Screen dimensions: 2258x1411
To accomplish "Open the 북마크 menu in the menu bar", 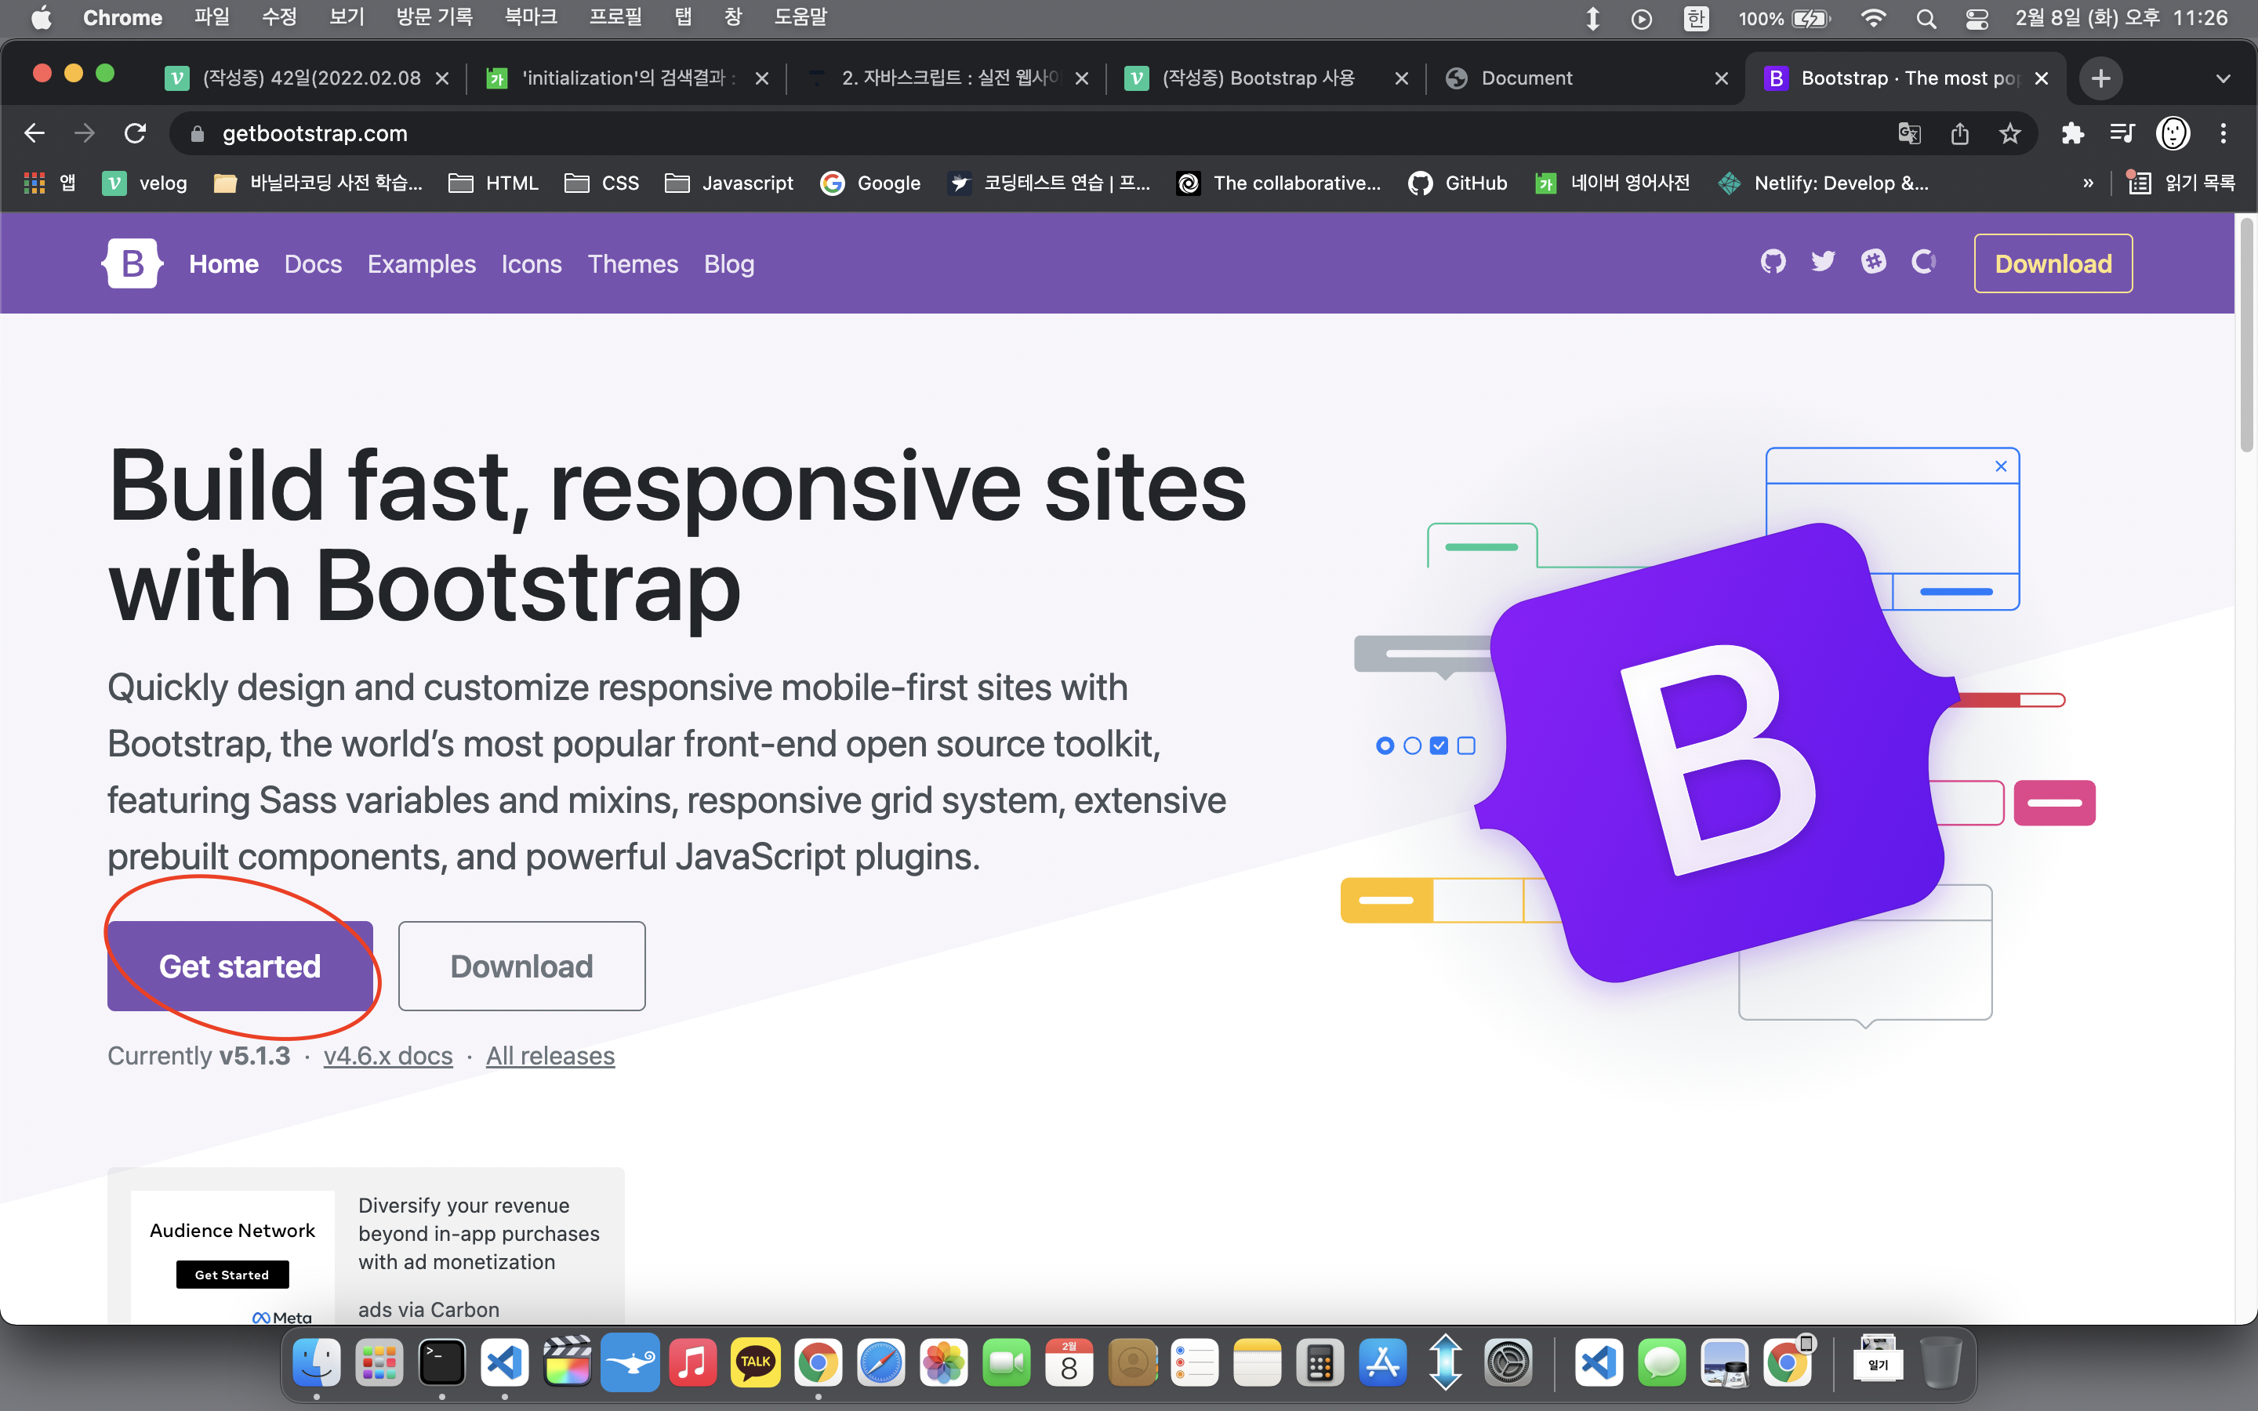I will [531, 18].
